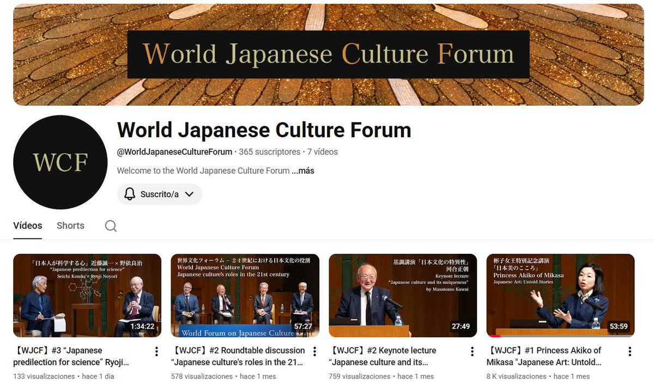Expand the Suscrito/a subscription chevron

coord(189,194)
